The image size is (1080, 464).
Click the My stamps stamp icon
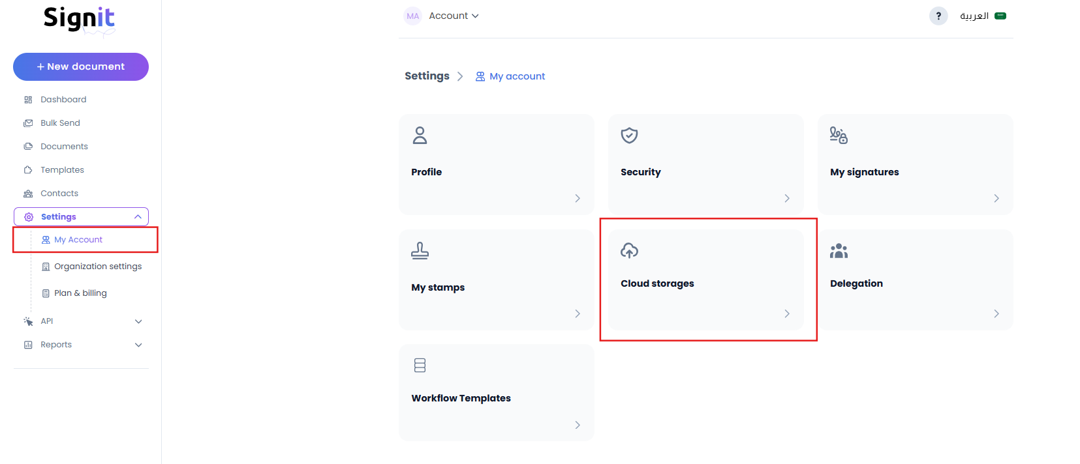point(420,251)
